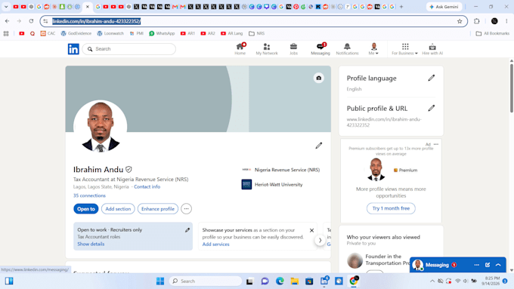The image size is (514, 289).
Task: Click the Add services link
Action: click(x=215, y=244)
